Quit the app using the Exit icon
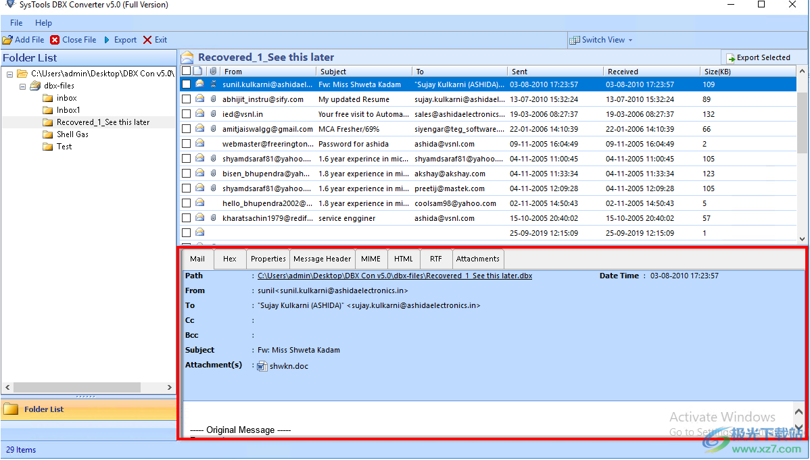 [145, 40]
